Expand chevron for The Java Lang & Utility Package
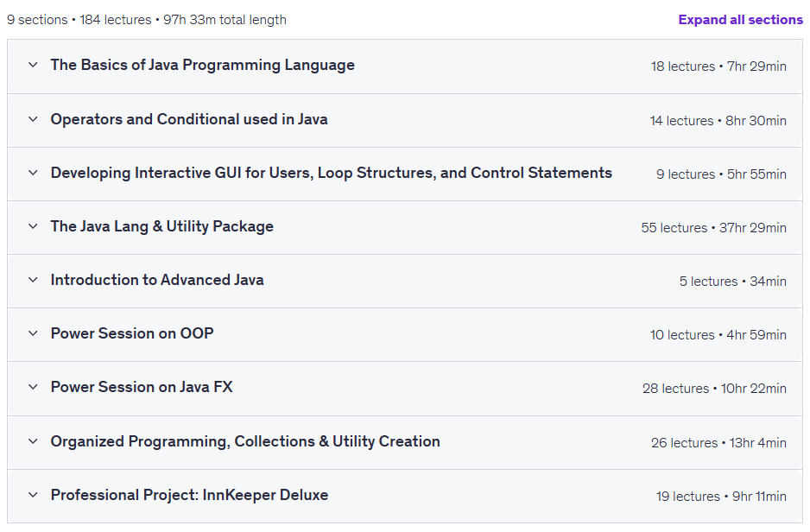 point(33,226)
